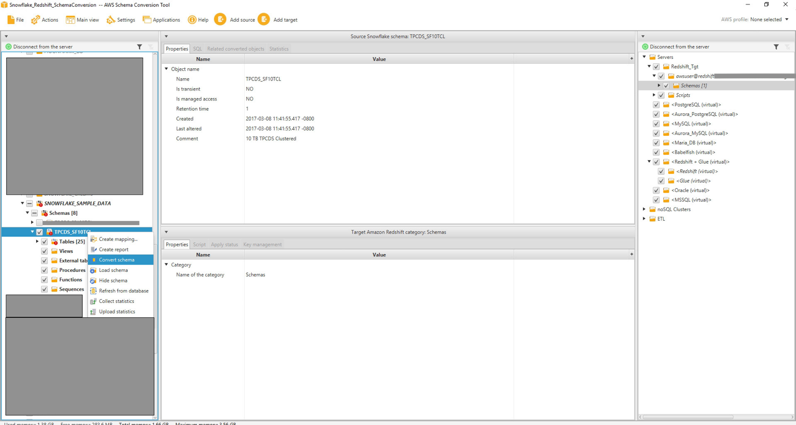The height and width of the screenshot is (425, 796).
Task: Click the Scripts folder icon
Action: point(671,95)
